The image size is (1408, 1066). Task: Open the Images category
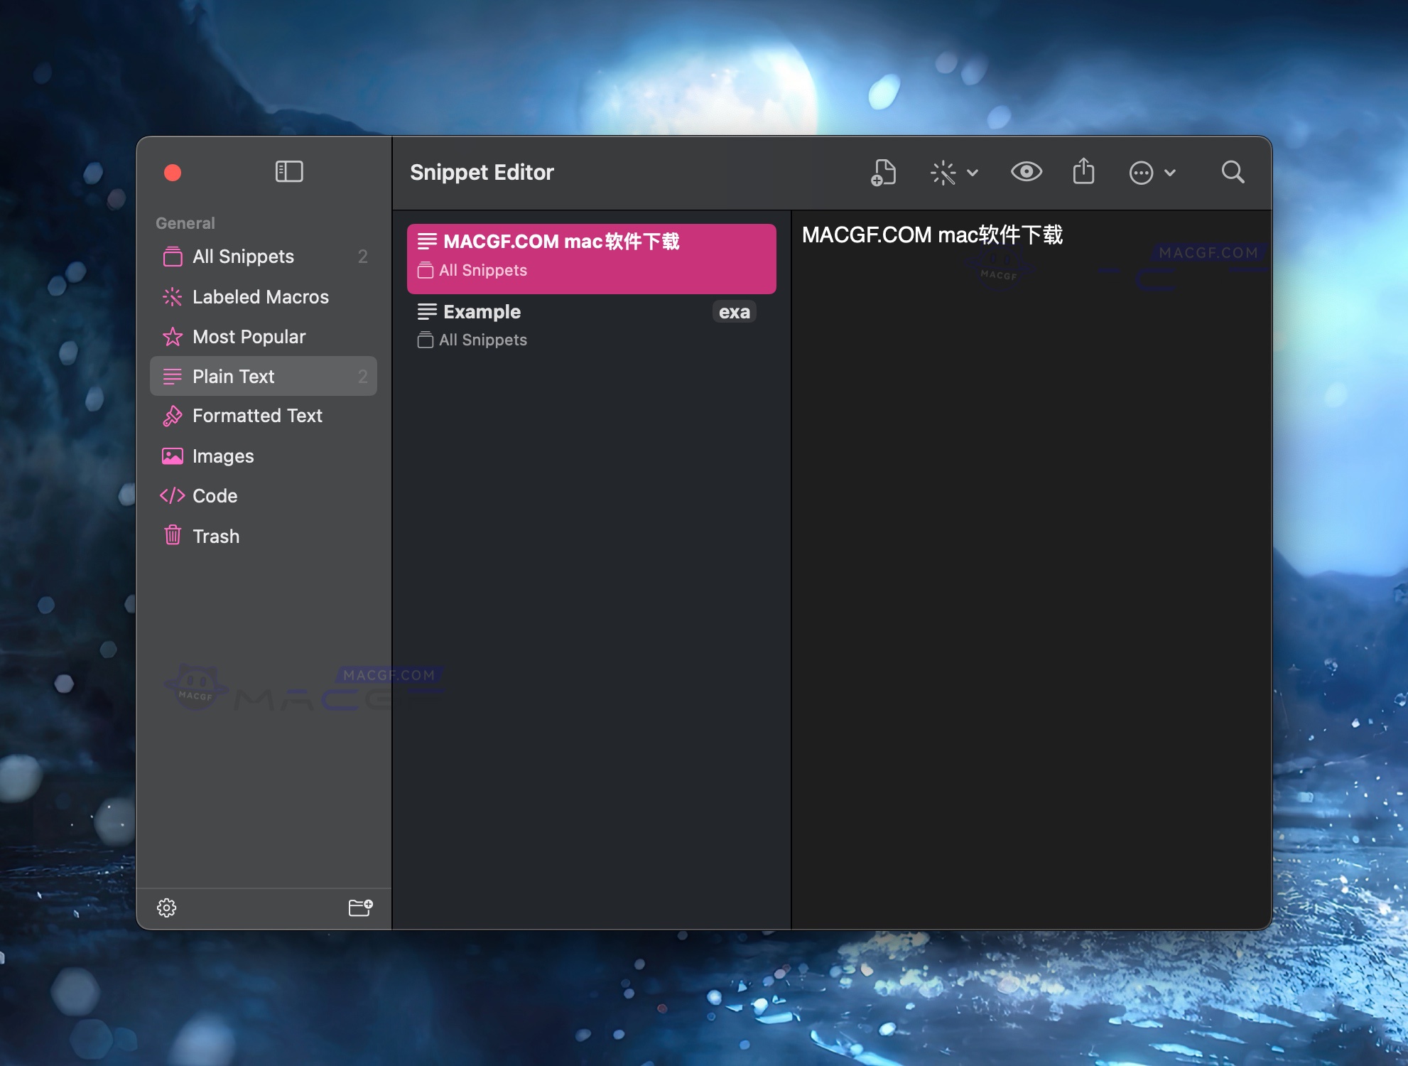[x=222, y=456]
